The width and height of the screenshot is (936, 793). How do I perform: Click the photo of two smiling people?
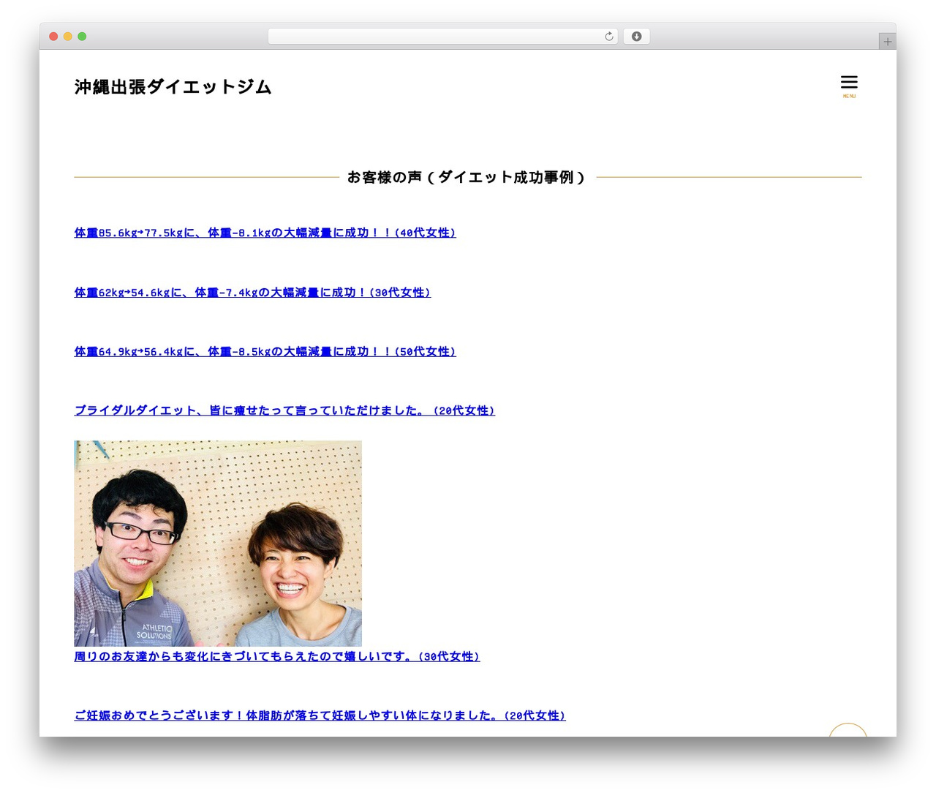[x=218, y=544]
